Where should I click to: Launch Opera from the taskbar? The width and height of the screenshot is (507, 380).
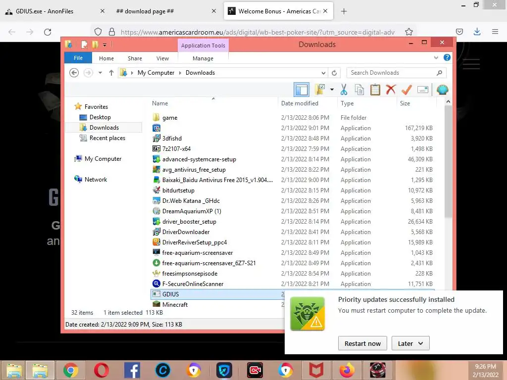[x=101, y=370]
